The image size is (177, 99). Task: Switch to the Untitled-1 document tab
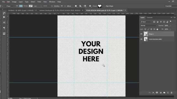tap(21, 10)
